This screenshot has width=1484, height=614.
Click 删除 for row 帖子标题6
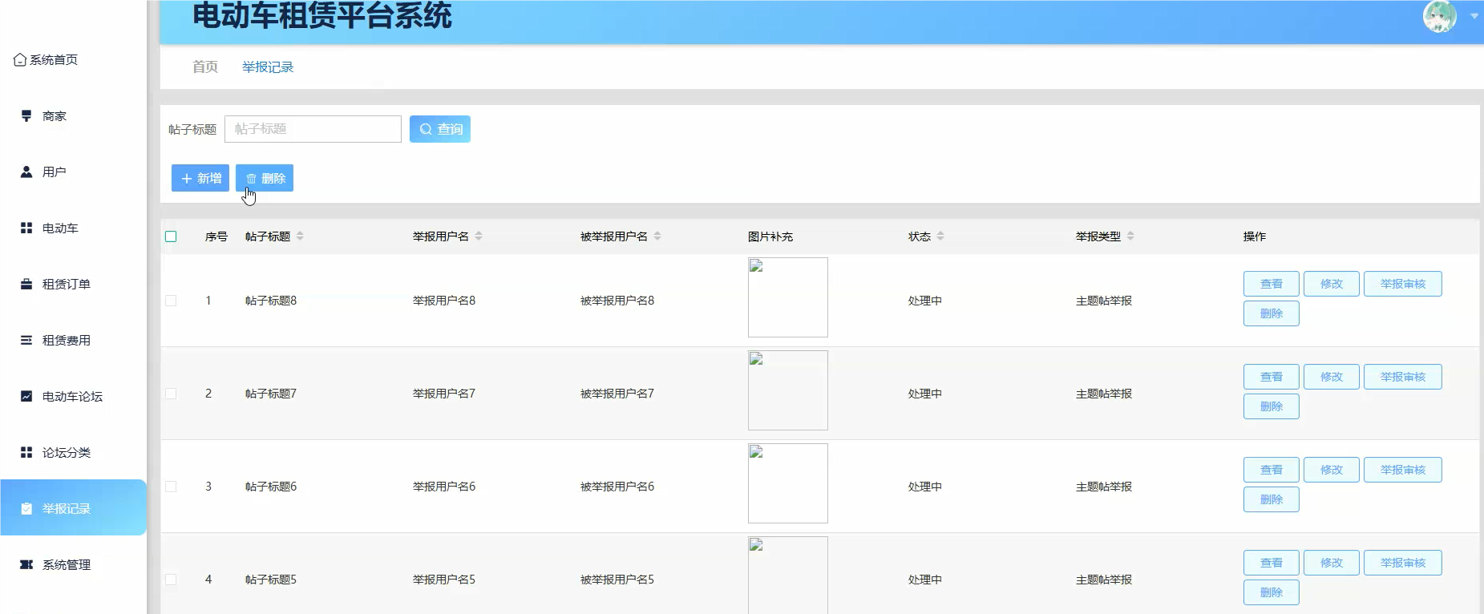(1272, 499)
